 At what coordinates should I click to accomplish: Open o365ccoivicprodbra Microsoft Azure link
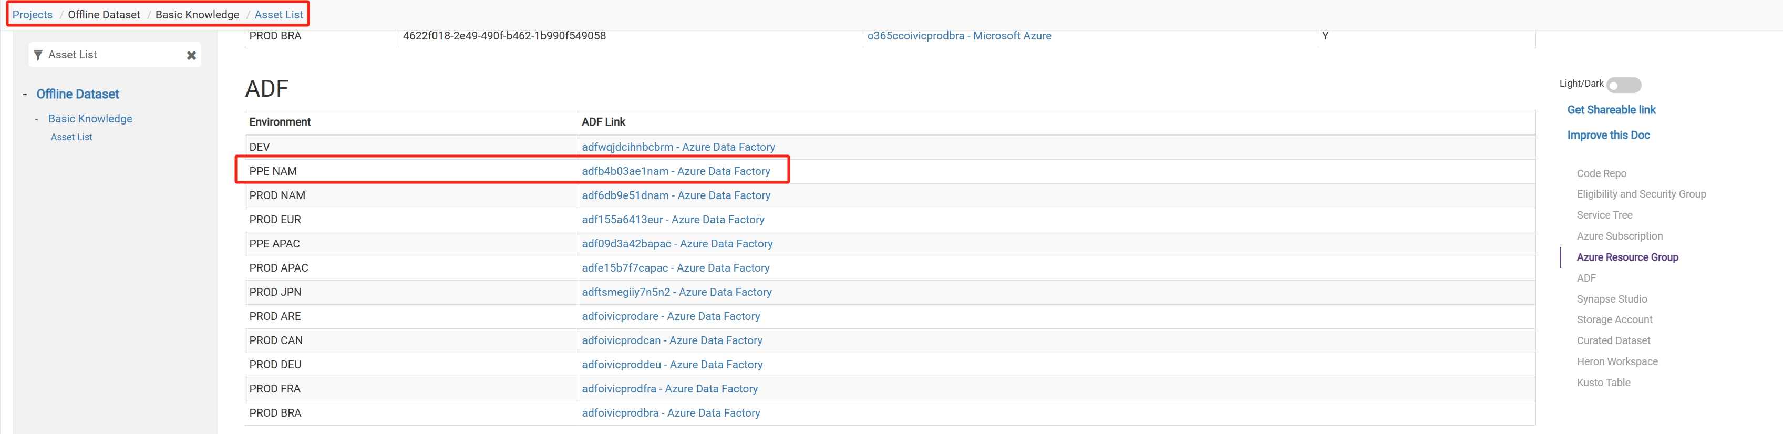point(960,36)
